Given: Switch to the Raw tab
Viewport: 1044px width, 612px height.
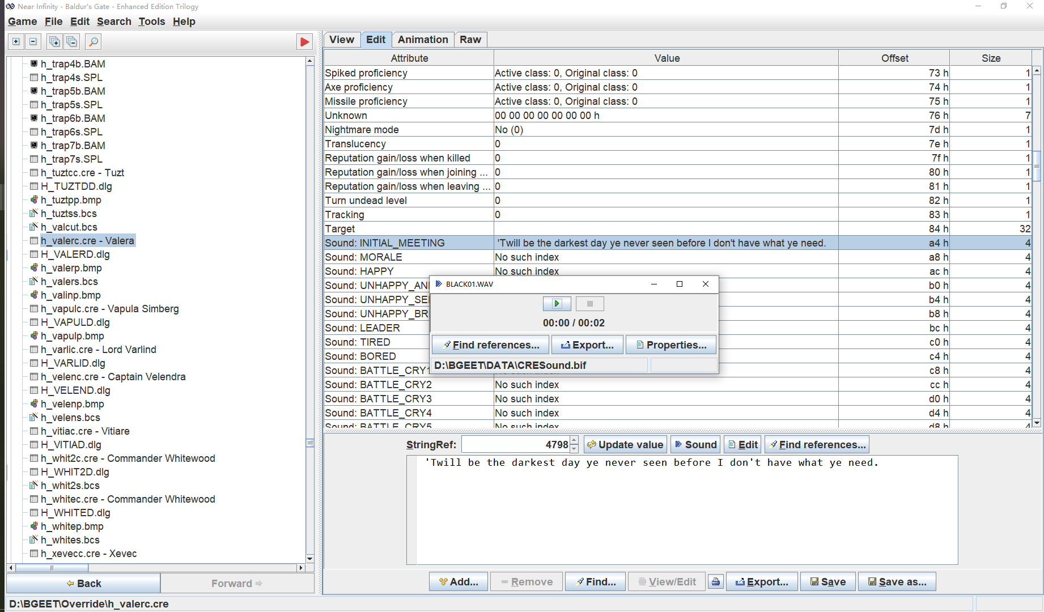Looking at the screenshot, I should click(x=470, y=40).
